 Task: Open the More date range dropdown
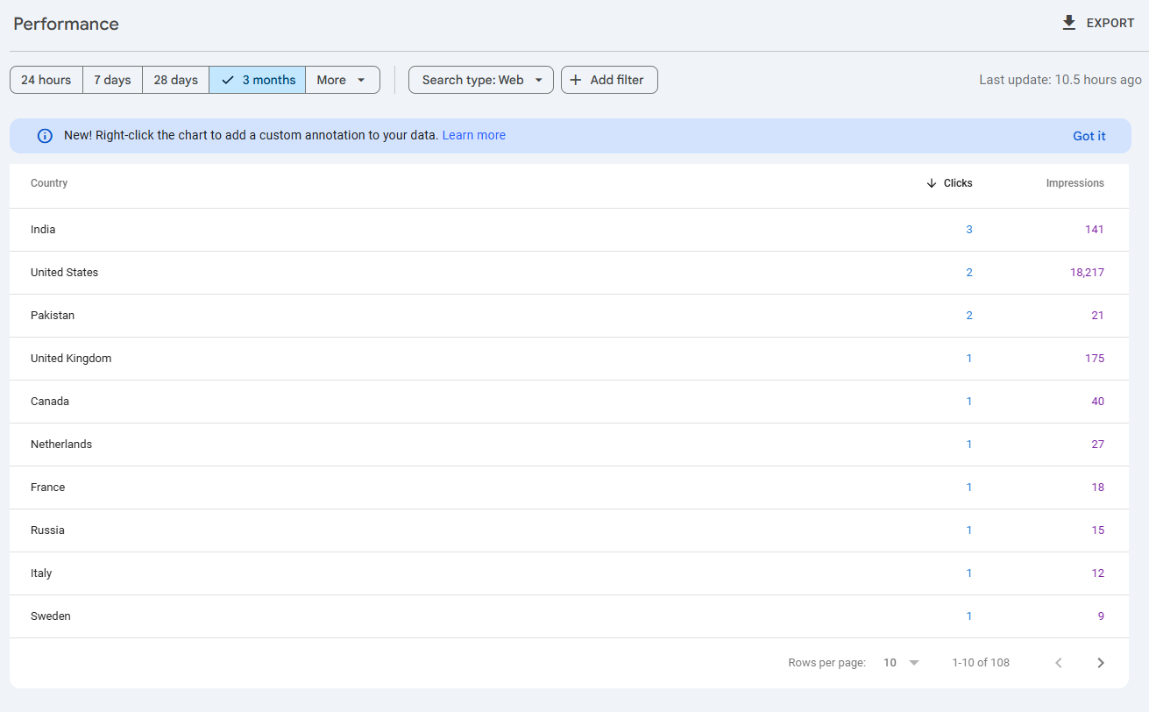click(342, 80)
